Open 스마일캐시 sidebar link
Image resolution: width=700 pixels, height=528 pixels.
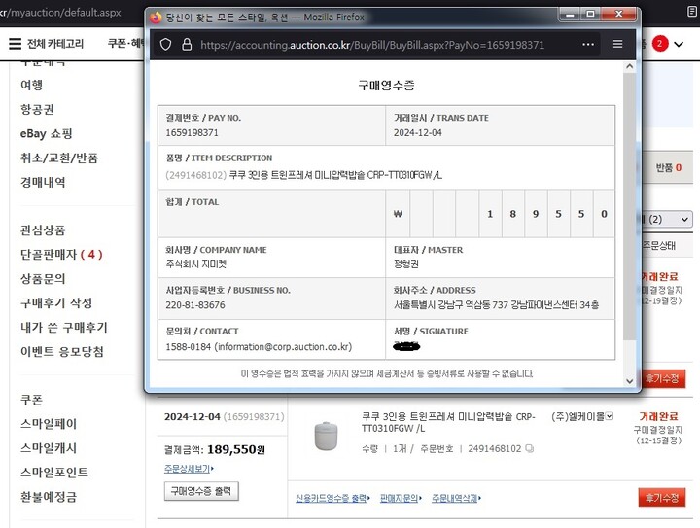tap(49, 448)
